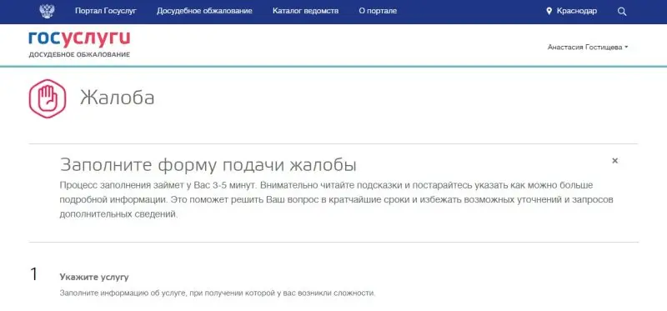Click the Russian coat of arms emblem icon
The image size is (667, 311).
47,11
